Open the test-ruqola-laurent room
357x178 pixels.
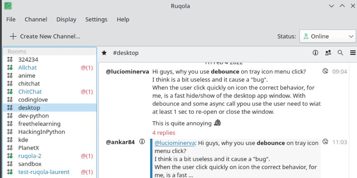pos(50,172)
